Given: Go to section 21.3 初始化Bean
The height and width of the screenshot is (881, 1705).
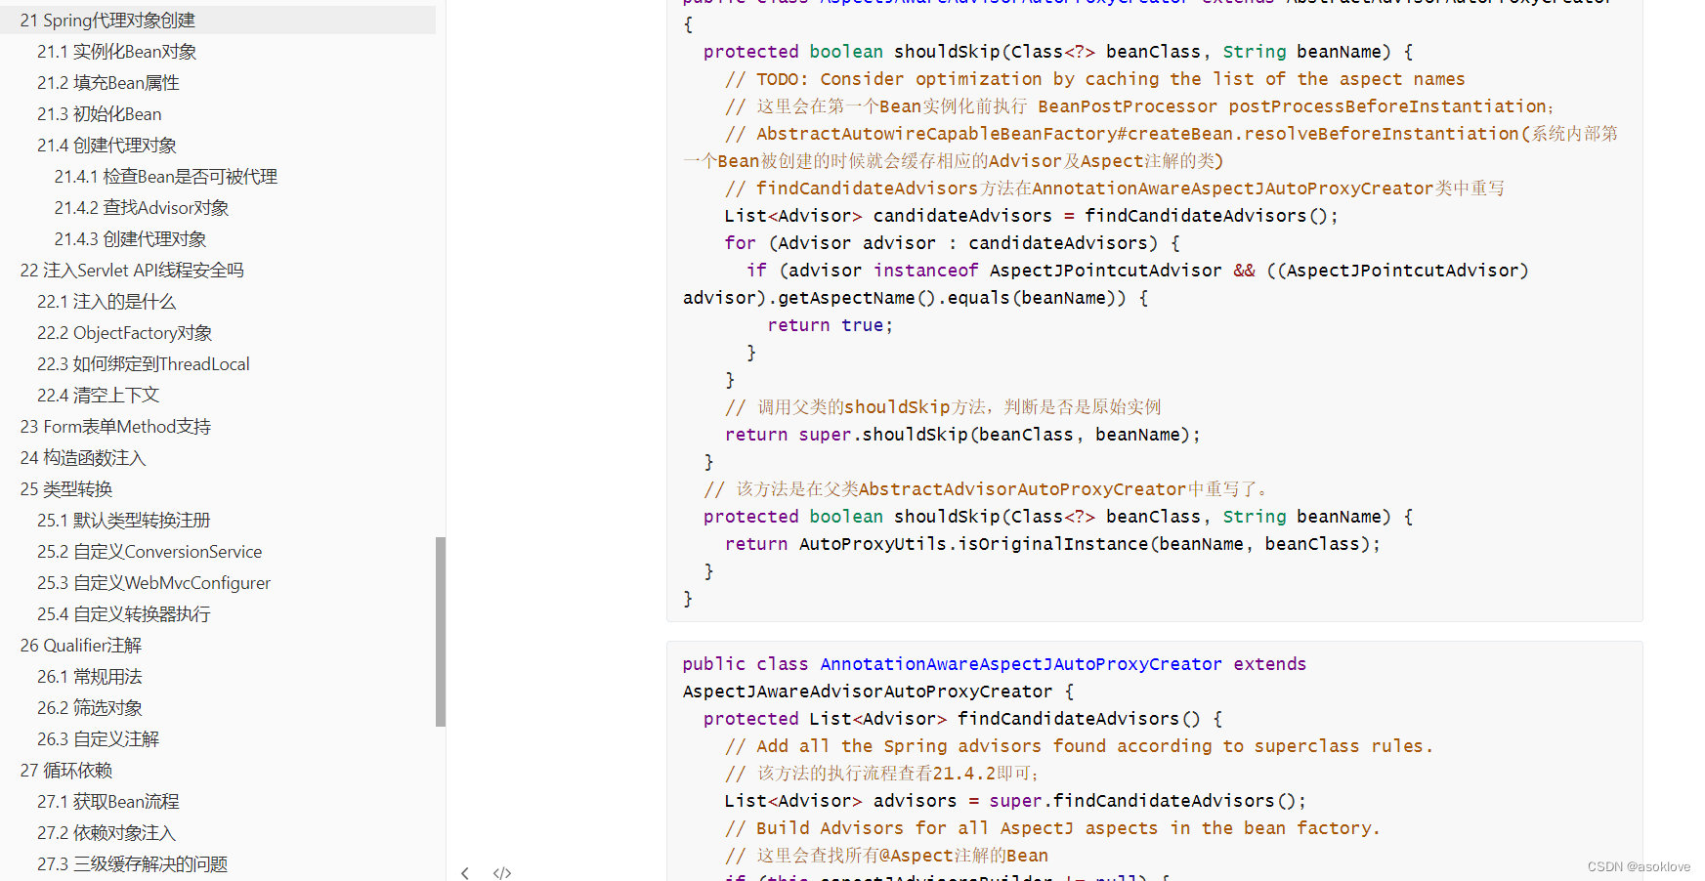Looking at the screenshot, I should pos(100,114).
